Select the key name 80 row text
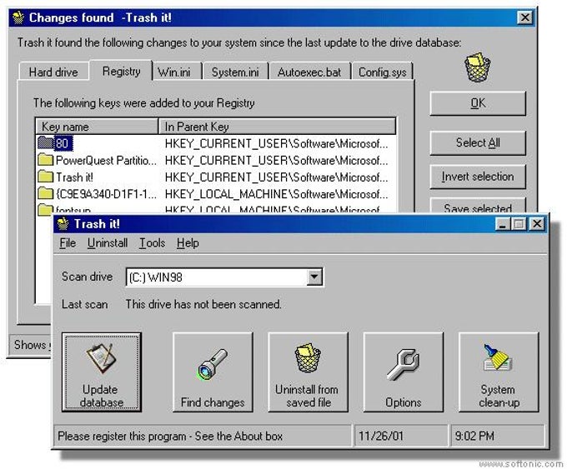567x469 pixels. click(x=63, y=143)
